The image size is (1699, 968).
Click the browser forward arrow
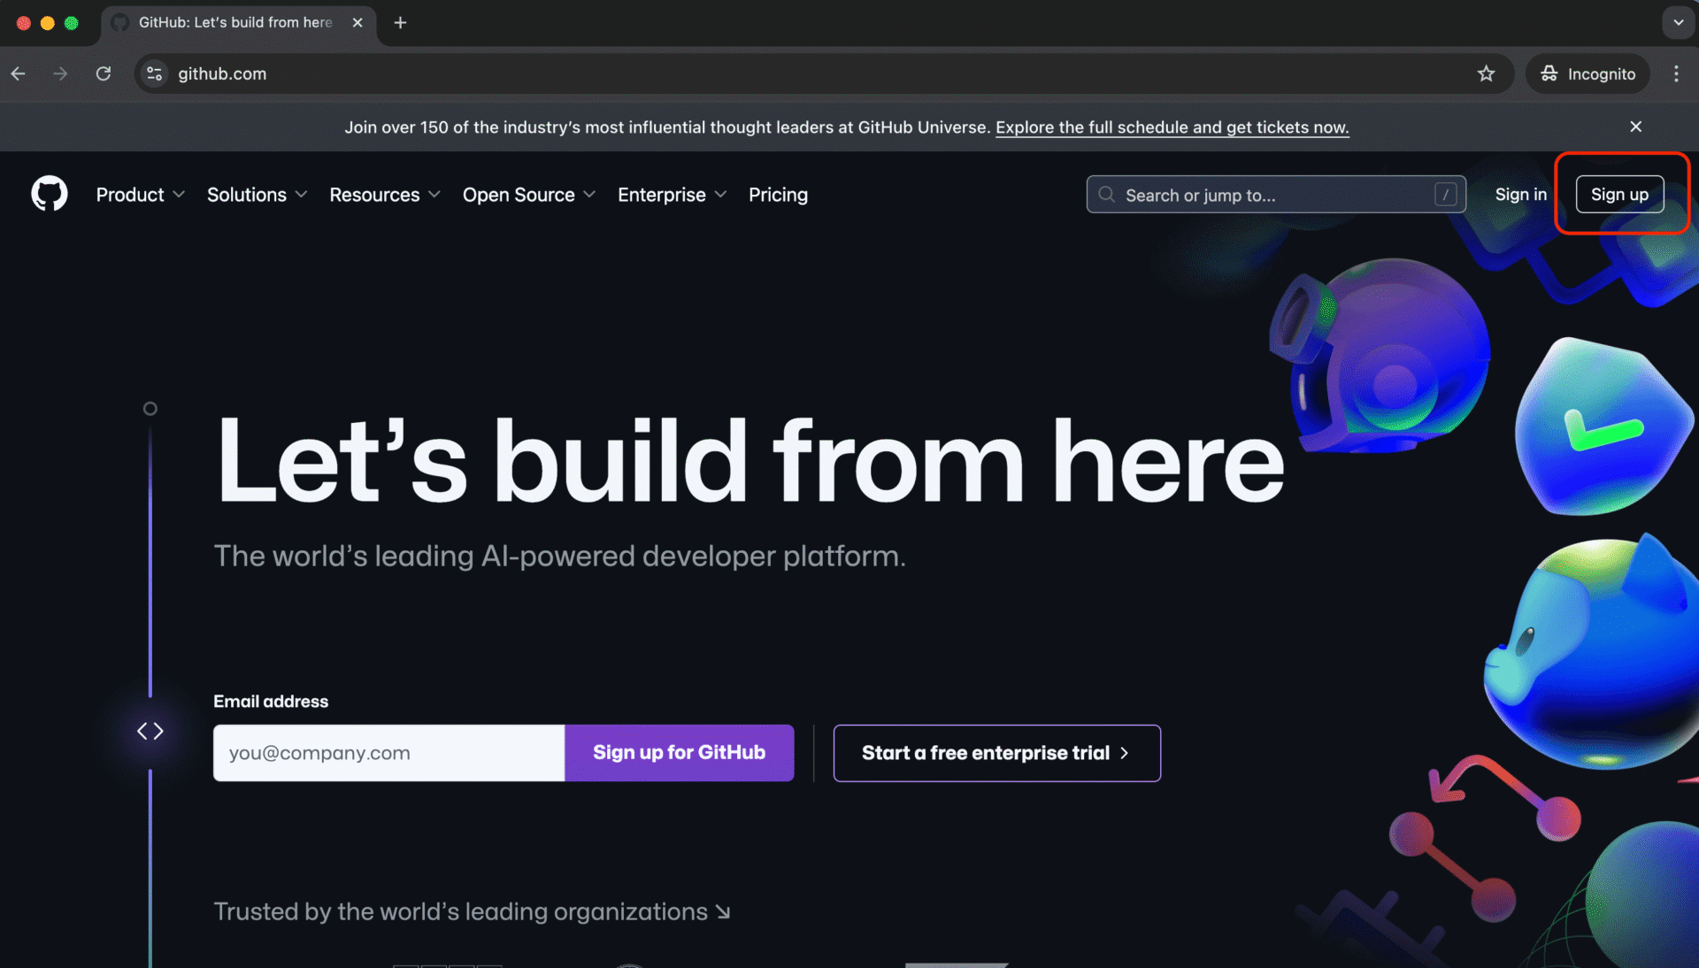(x=60, y=73)
